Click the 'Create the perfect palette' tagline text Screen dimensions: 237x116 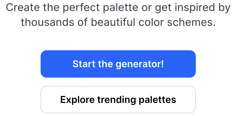point(72,7)
